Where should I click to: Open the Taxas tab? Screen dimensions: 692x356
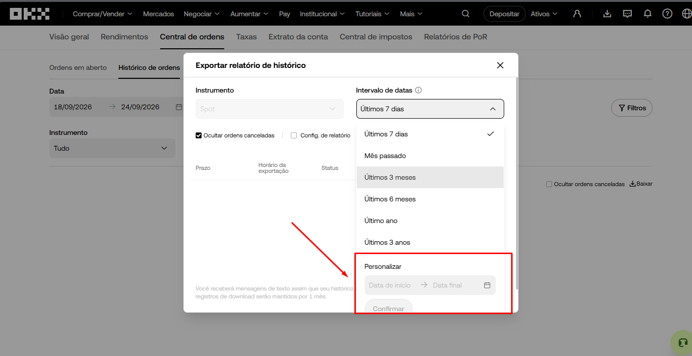[x=246, y=37]
